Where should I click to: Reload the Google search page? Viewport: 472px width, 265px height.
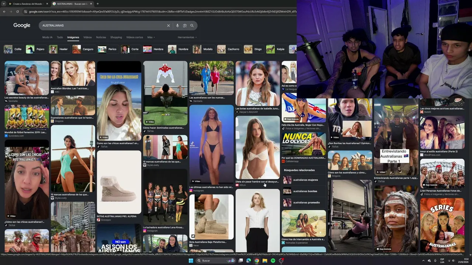coord(18,11)
